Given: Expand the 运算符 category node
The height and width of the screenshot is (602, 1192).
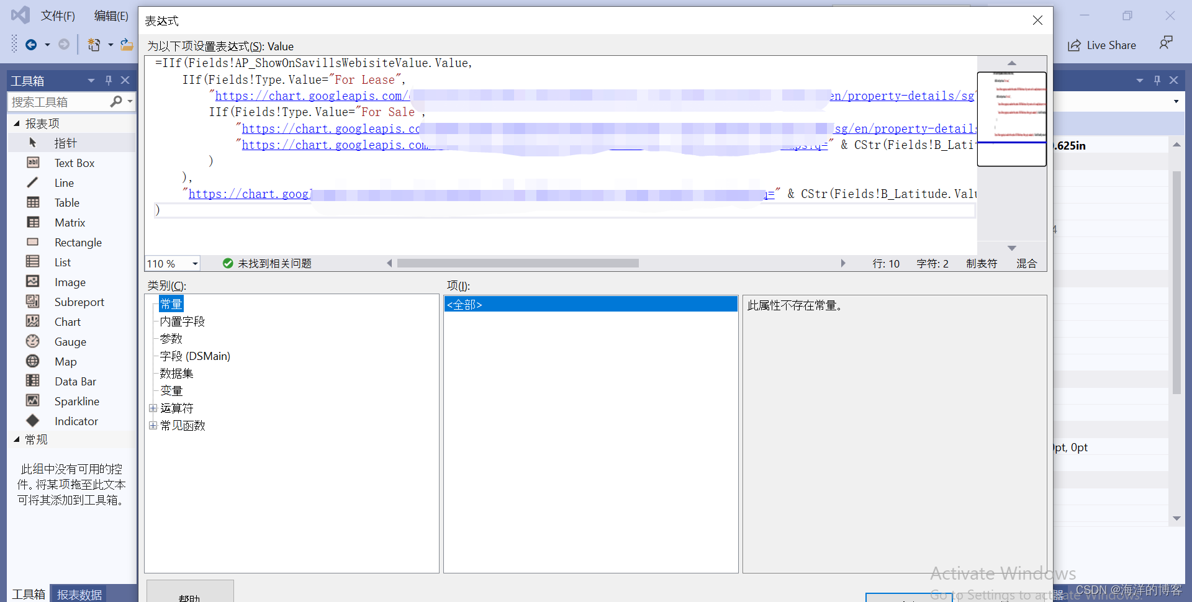Looking at the screenshot, I should tap(153, 408).
